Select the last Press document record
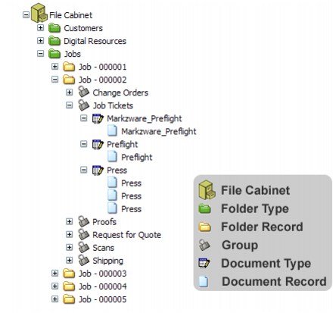 tap(131, 209)
